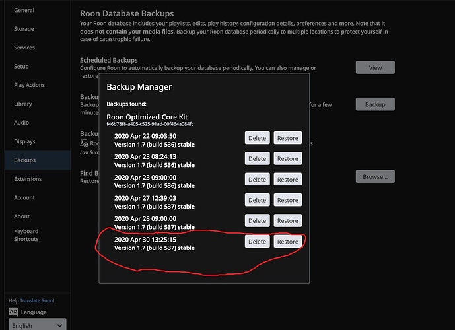This screenshot has height=330, width=455.
Task: Open the Account settings section
Action: coord(24,197)
